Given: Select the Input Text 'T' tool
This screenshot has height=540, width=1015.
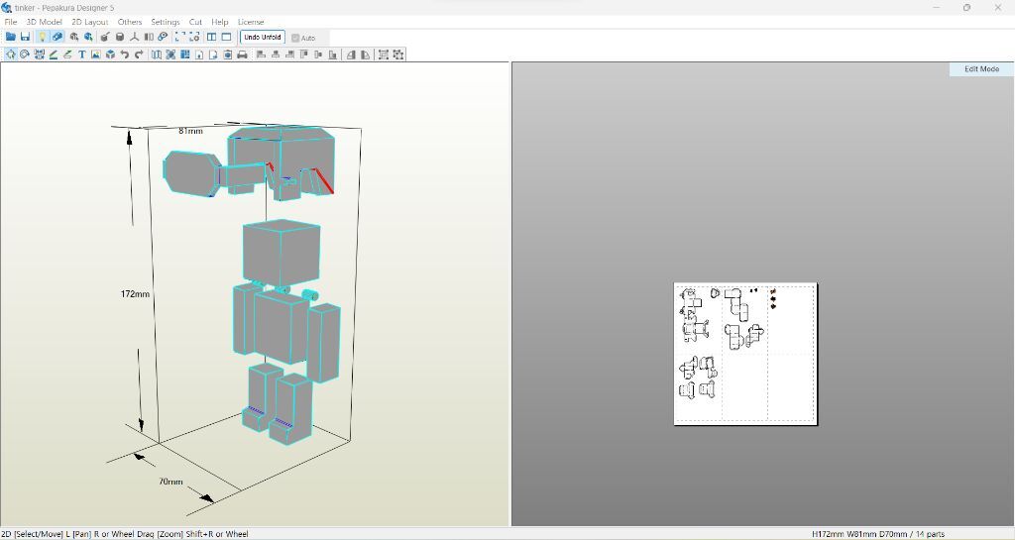Looking at the screenshot, I should [81, 54].
